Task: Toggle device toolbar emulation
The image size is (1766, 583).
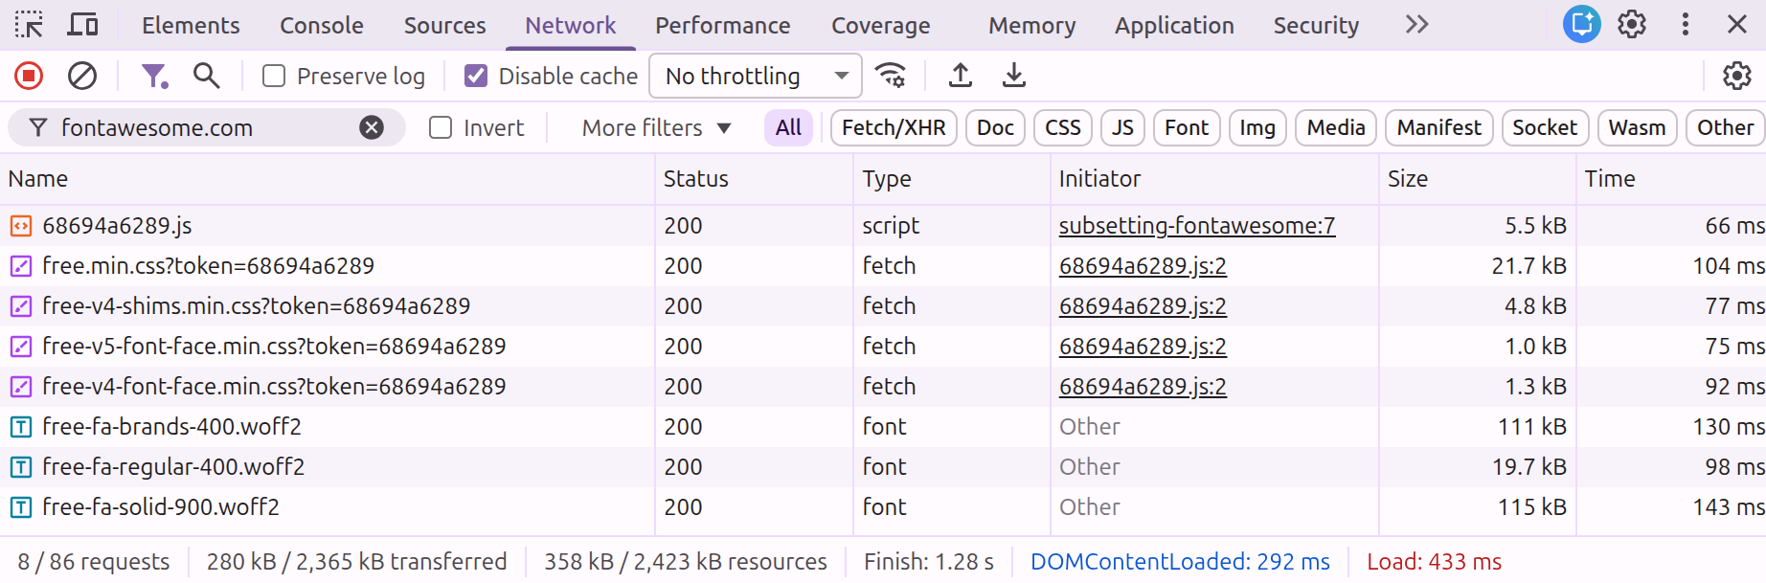Action: click(82, 25)
